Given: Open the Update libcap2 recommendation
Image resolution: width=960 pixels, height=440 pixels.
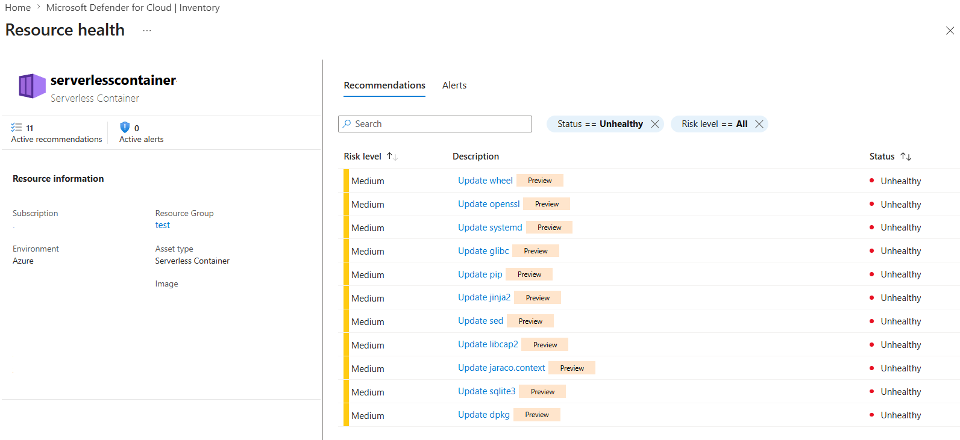Looking at the screenshot, I should pyautogui.click(x=488, y=344).
